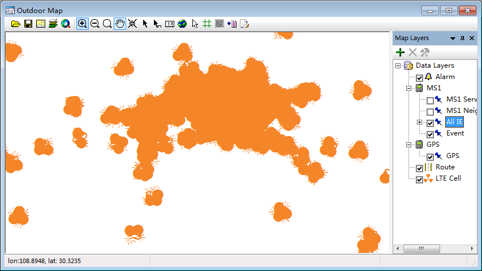
Task: Save the map with floppy disk icon
Action: 28,24
